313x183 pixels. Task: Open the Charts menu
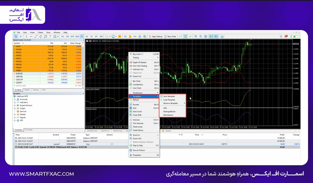[40, 32]
